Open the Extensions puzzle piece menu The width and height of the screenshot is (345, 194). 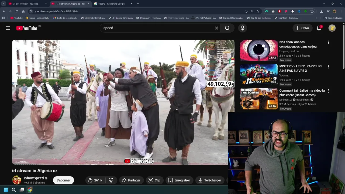(x=312, y=11)
